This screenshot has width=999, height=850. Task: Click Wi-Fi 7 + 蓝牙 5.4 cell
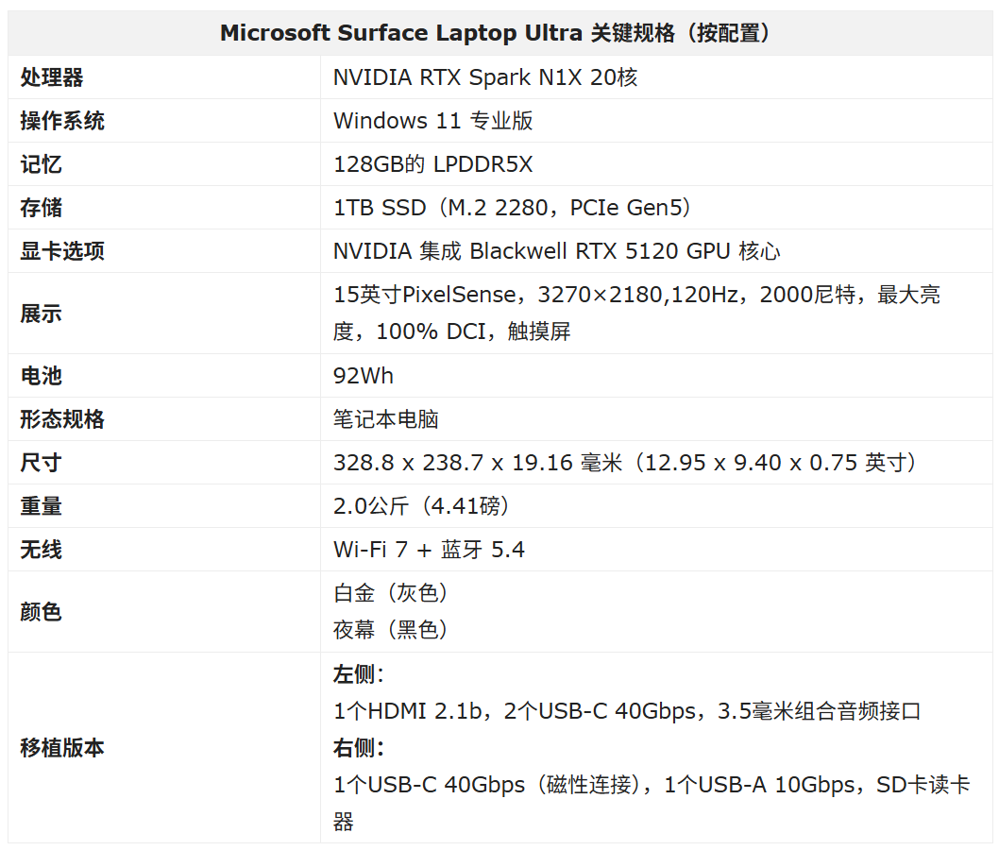click(429, 550)
